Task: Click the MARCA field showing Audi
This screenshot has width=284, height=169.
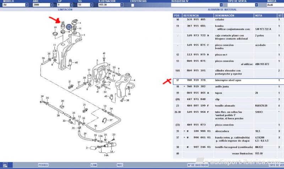Action: coord(275,5)
